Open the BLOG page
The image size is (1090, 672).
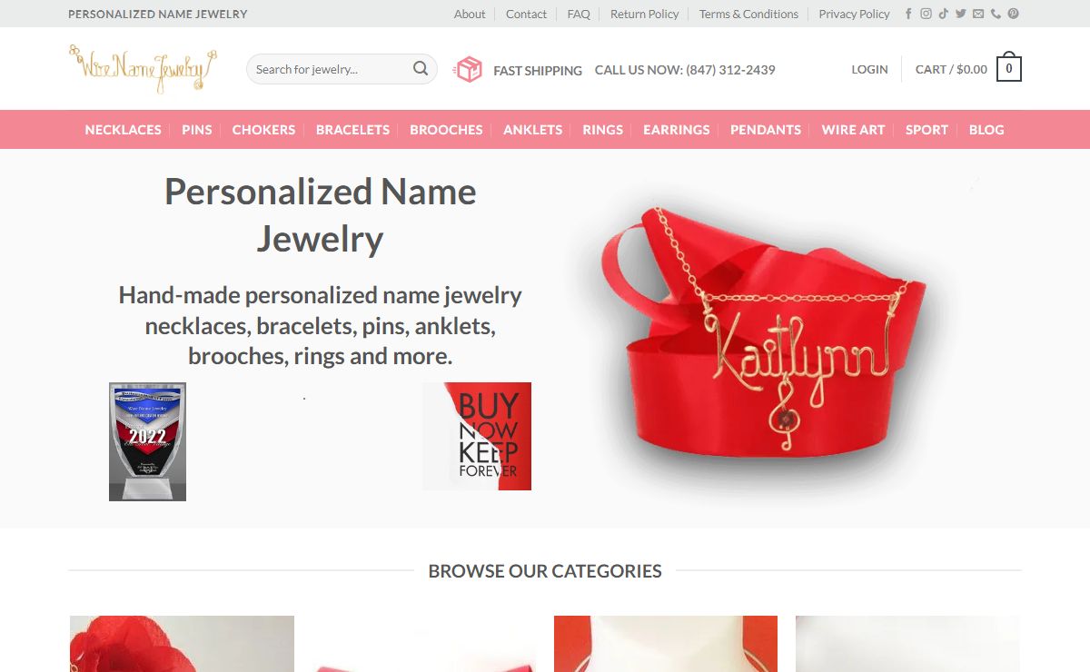[986, 130]
